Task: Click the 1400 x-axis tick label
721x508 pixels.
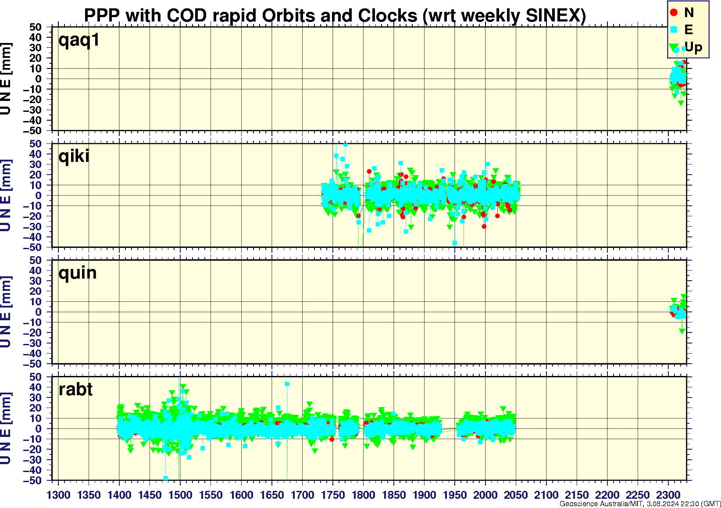Action: point(119,495)
